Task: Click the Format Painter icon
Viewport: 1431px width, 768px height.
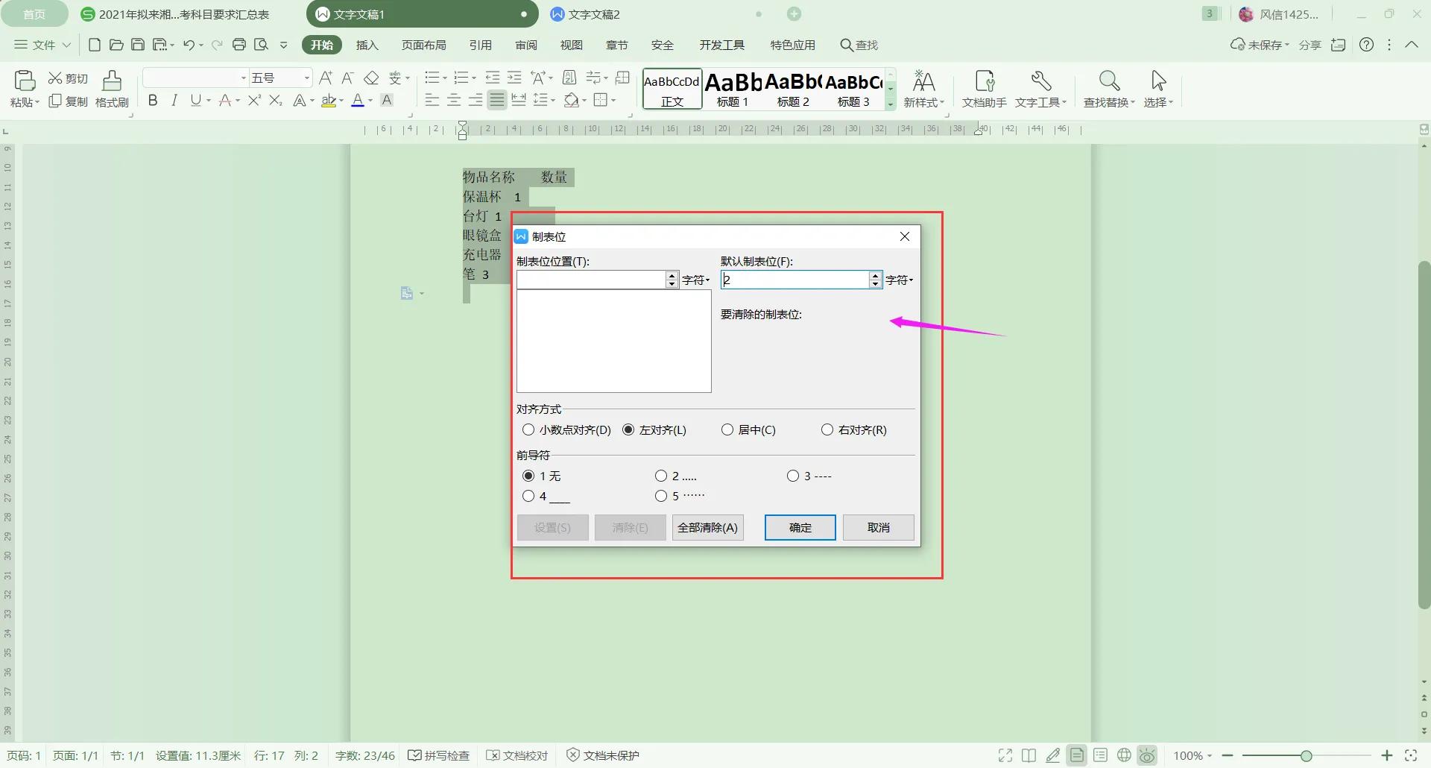Action: coord(112,88)
